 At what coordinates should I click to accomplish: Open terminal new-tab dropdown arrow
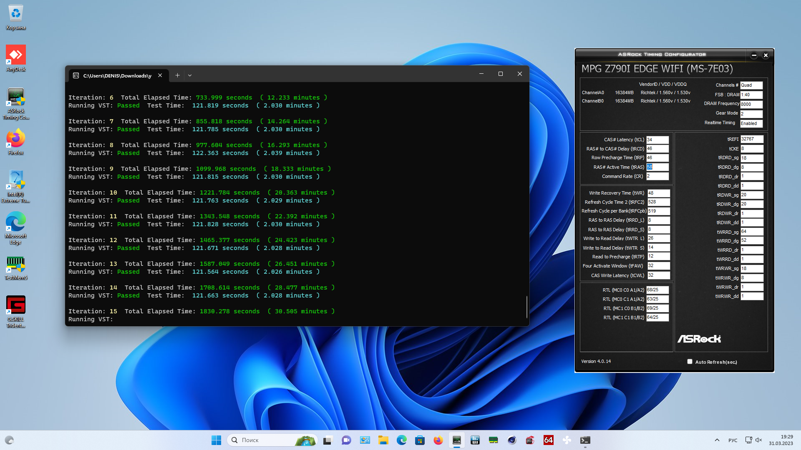click(190, 75)
